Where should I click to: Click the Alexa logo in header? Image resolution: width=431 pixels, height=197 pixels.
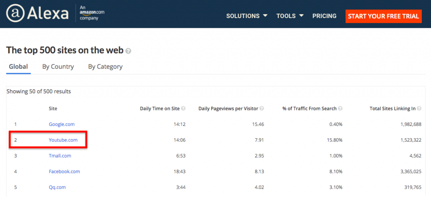[x=37, y=14]
